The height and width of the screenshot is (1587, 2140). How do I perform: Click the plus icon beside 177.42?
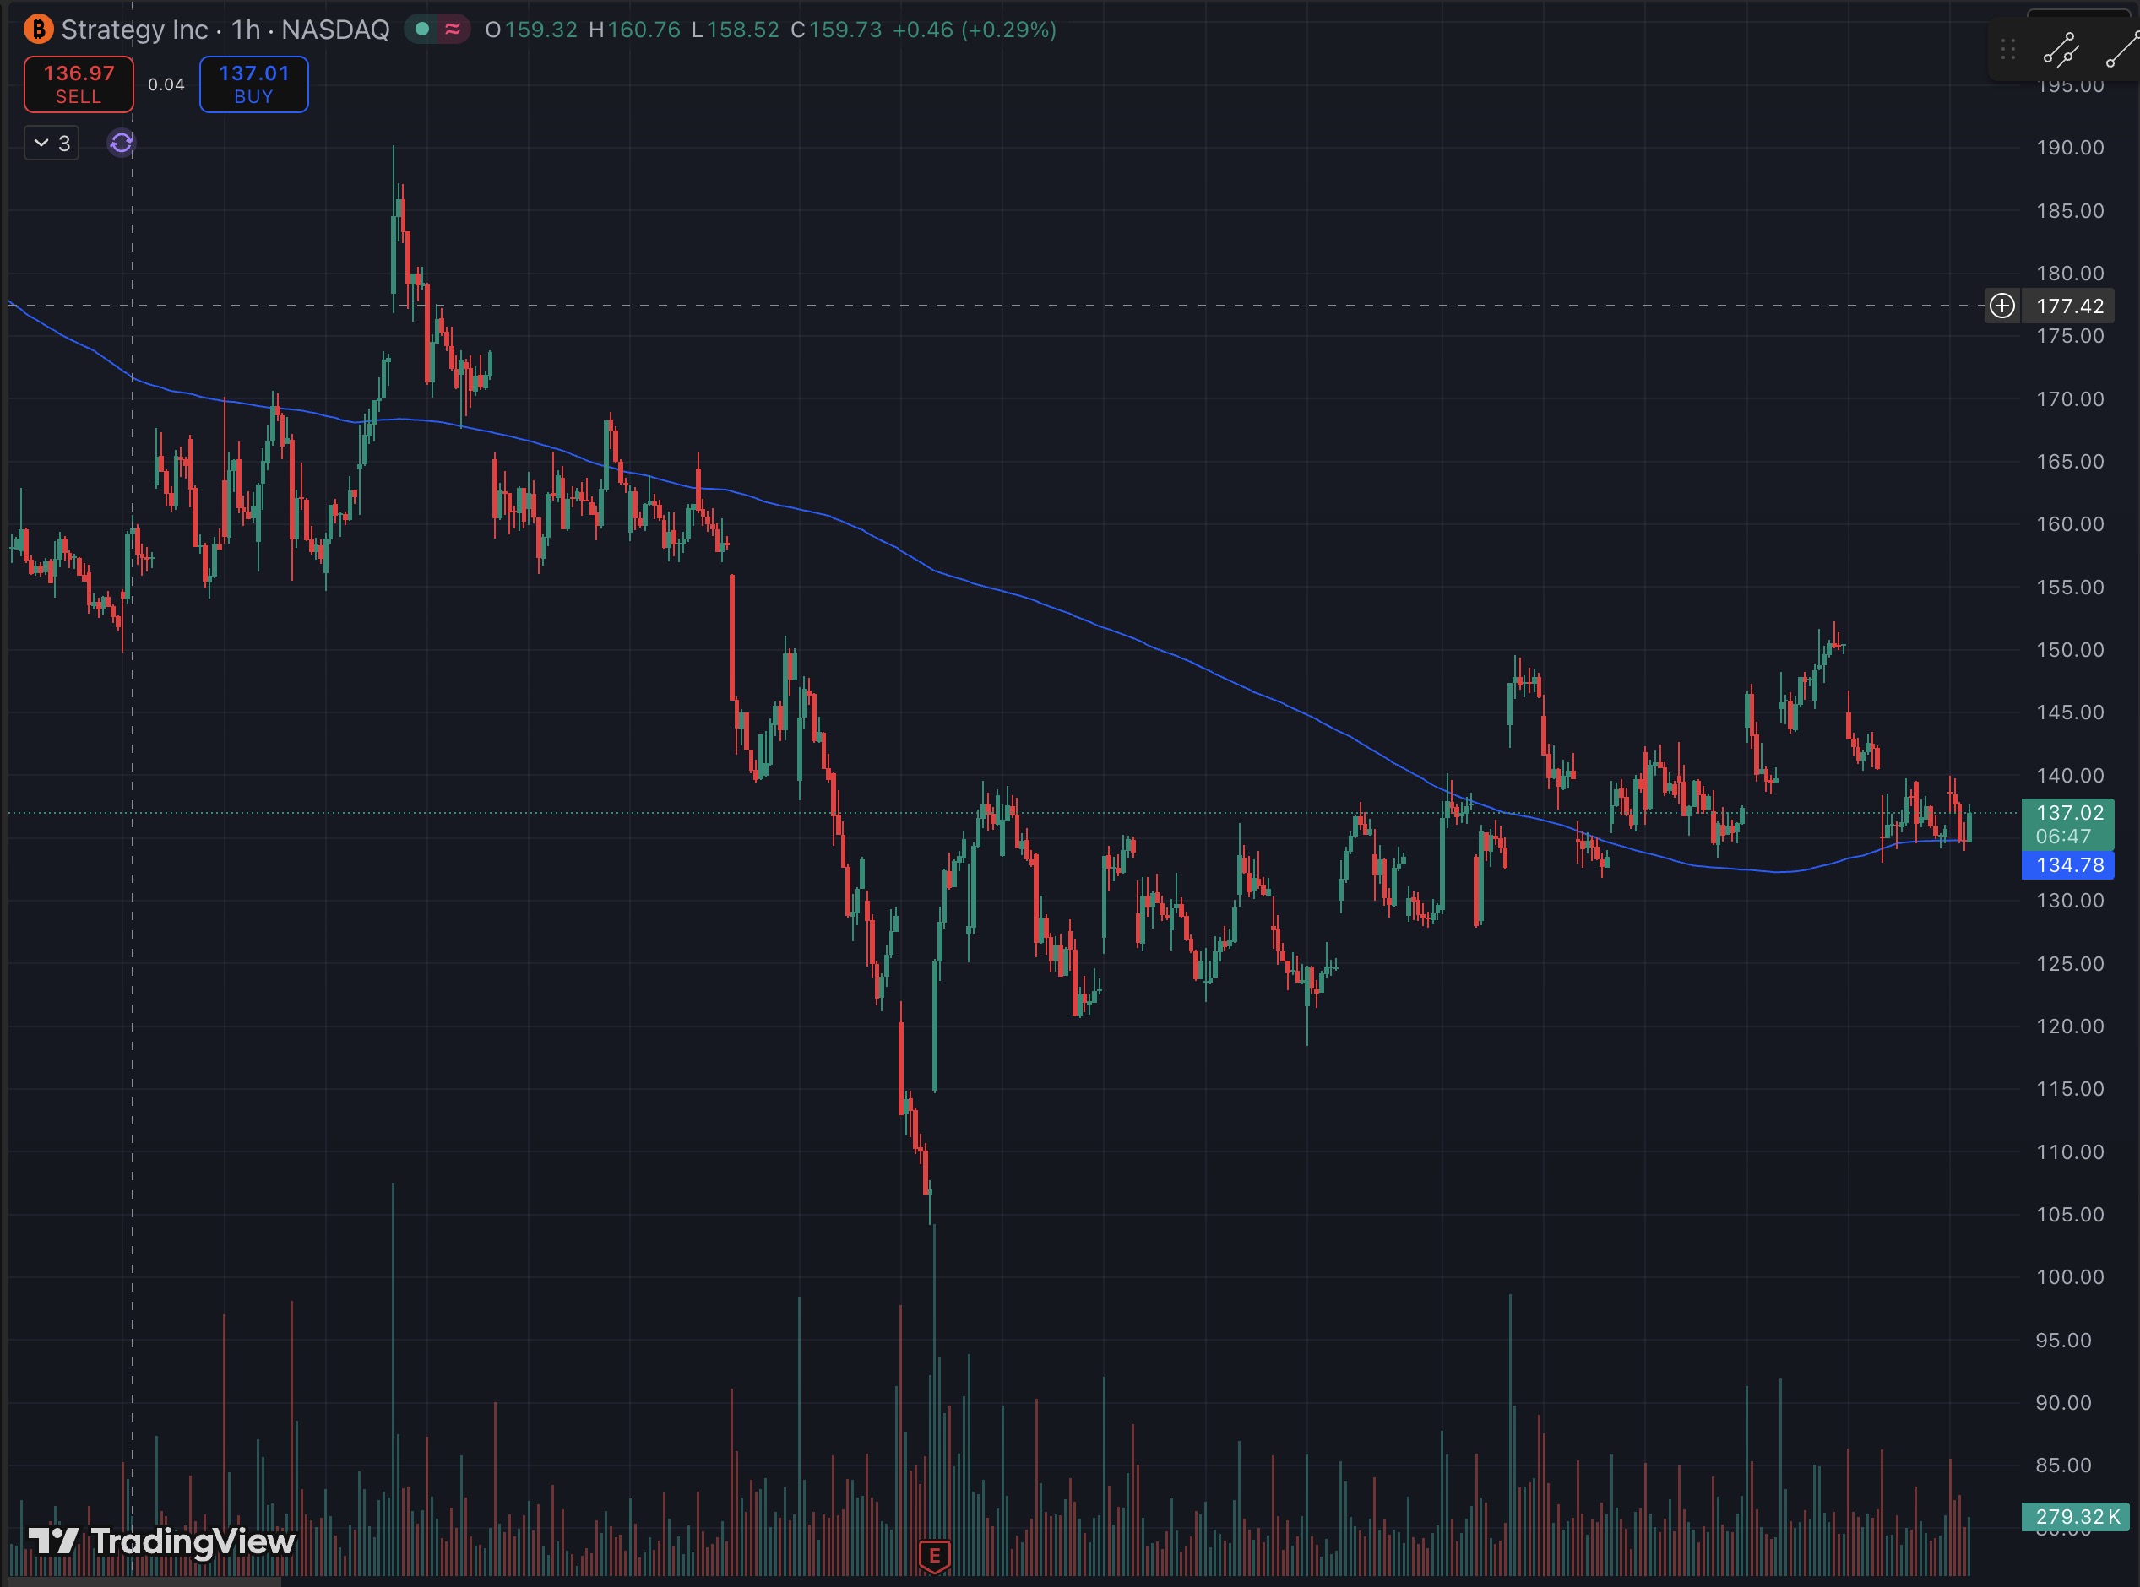coord(2001,306)
